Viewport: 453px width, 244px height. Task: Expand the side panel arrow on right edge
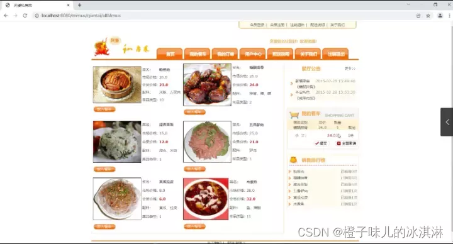tap(447, 122)
